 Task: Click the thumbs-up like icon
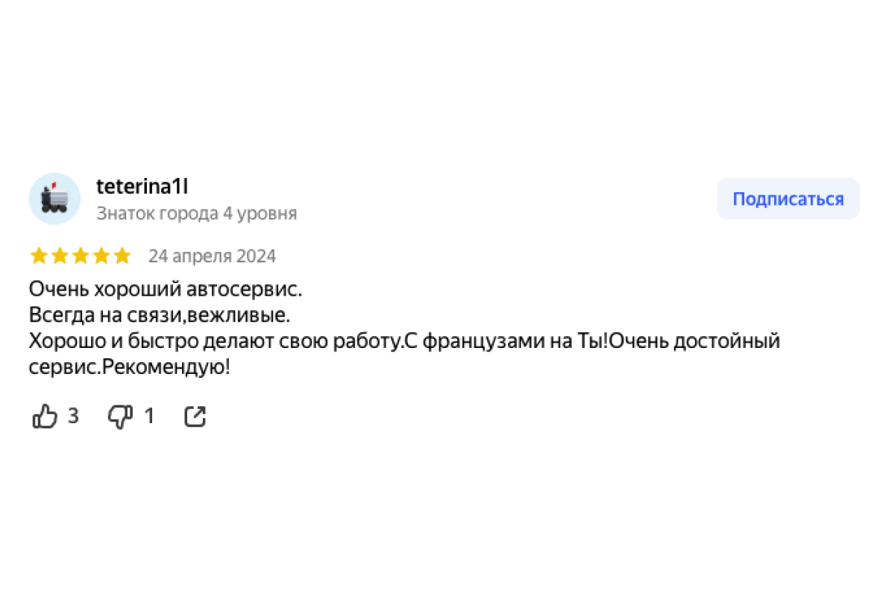click(x=45, y=416)
